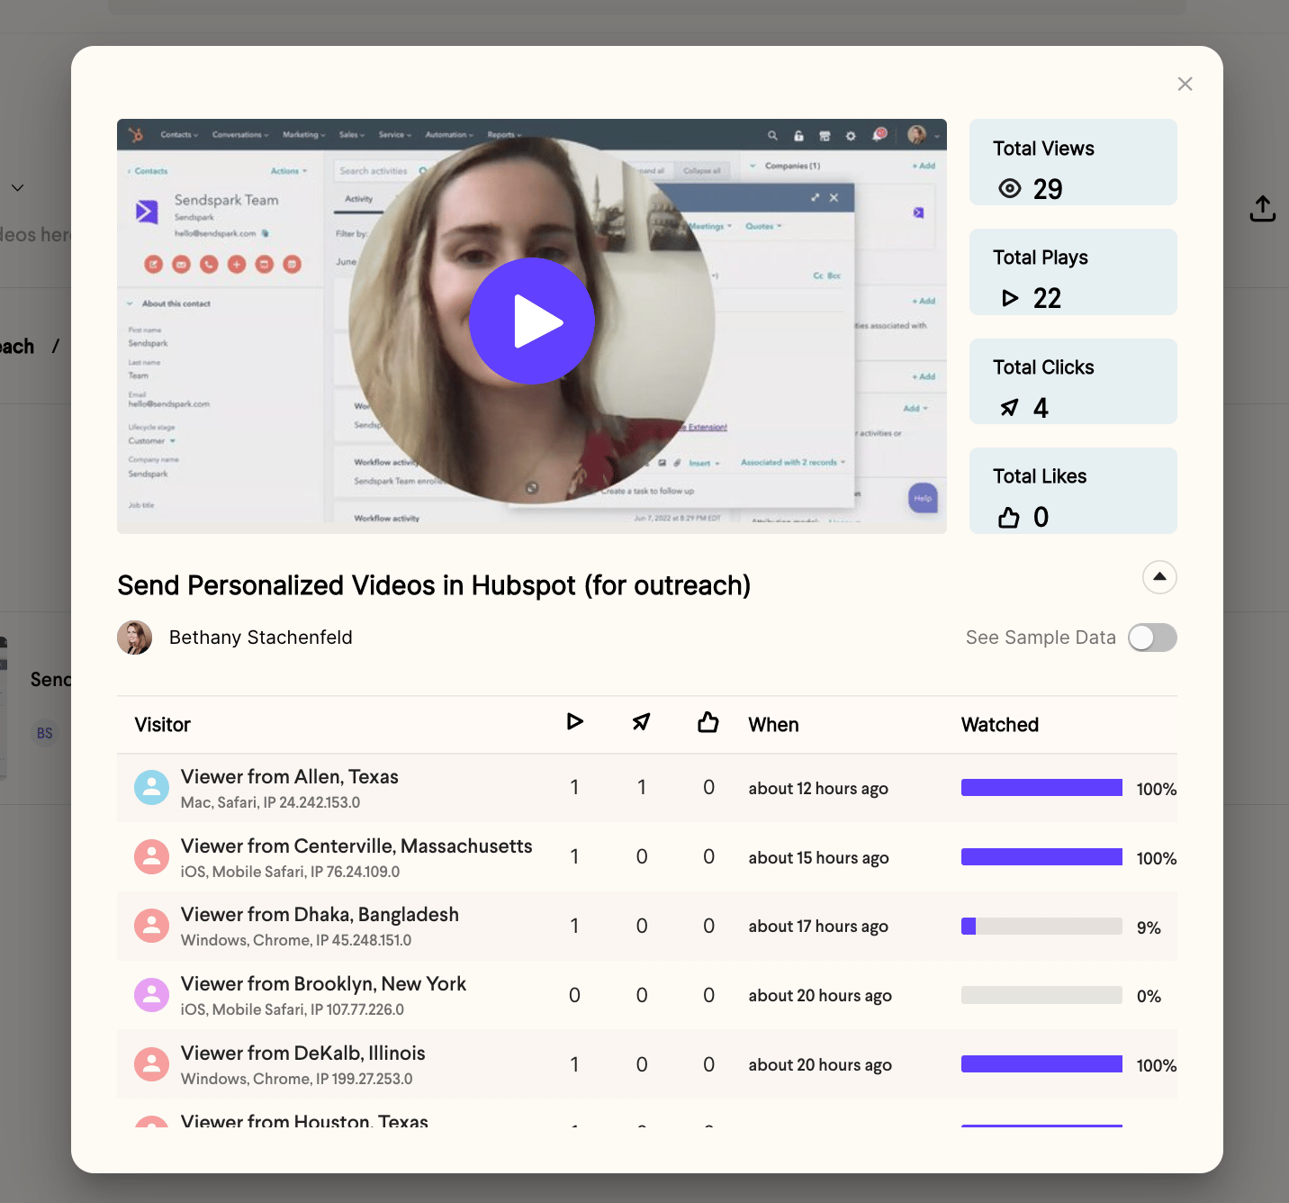Select 'Viewer from Allen, Texas' row text
Image resolution: width=1289 pixels, height=1203 pixels.
[x=289, y=776]
